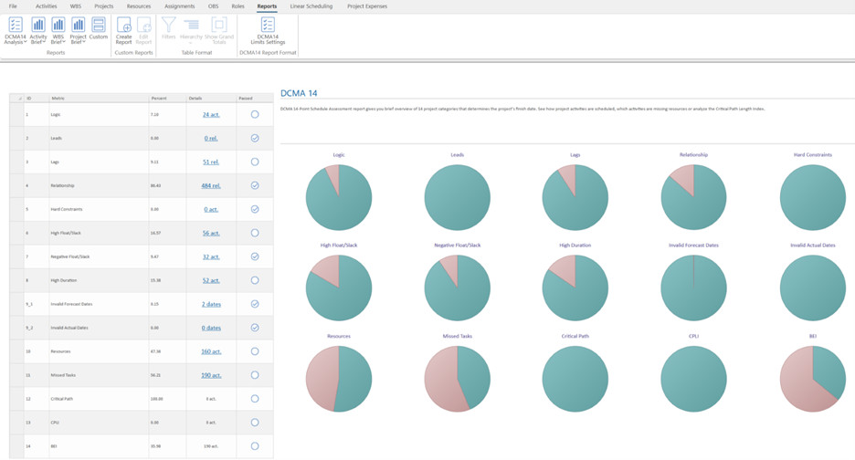Screen dimensions: 855x460
Task: Select the Resources pie chart
Action: [x=339, y=379]
